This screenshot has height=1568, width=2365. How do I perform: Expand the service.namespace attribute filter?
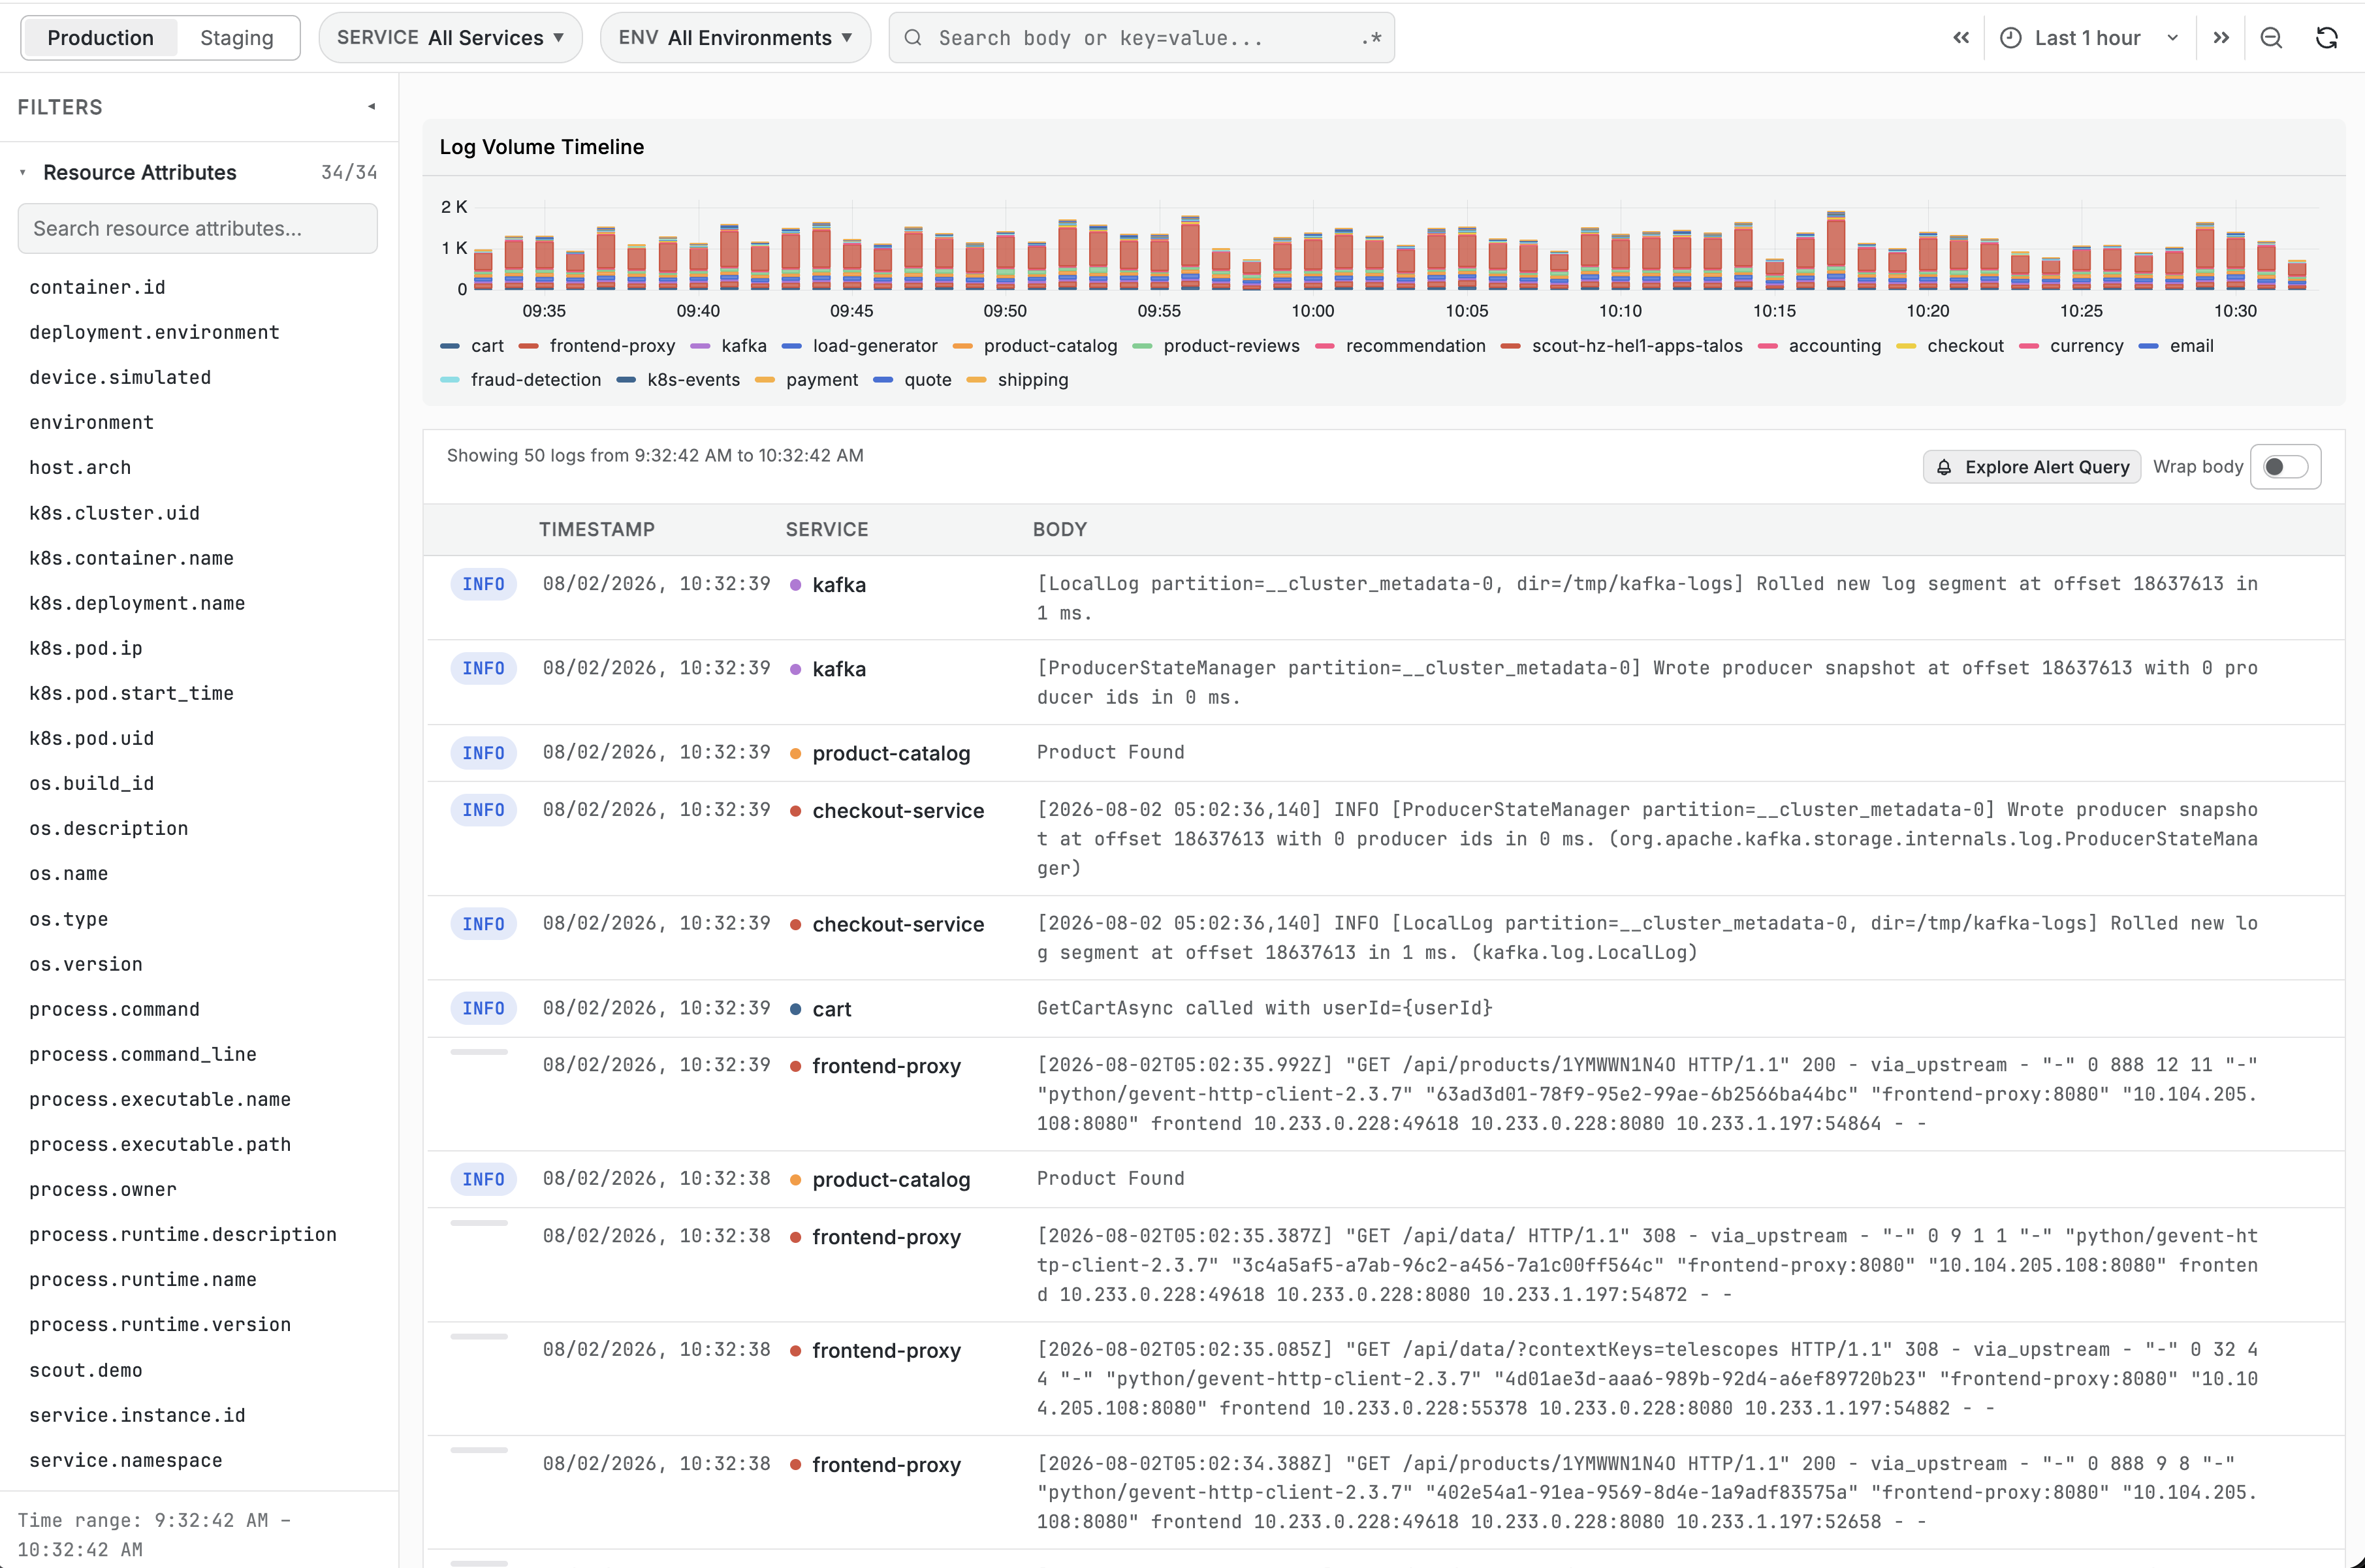tap(126, 1460)
